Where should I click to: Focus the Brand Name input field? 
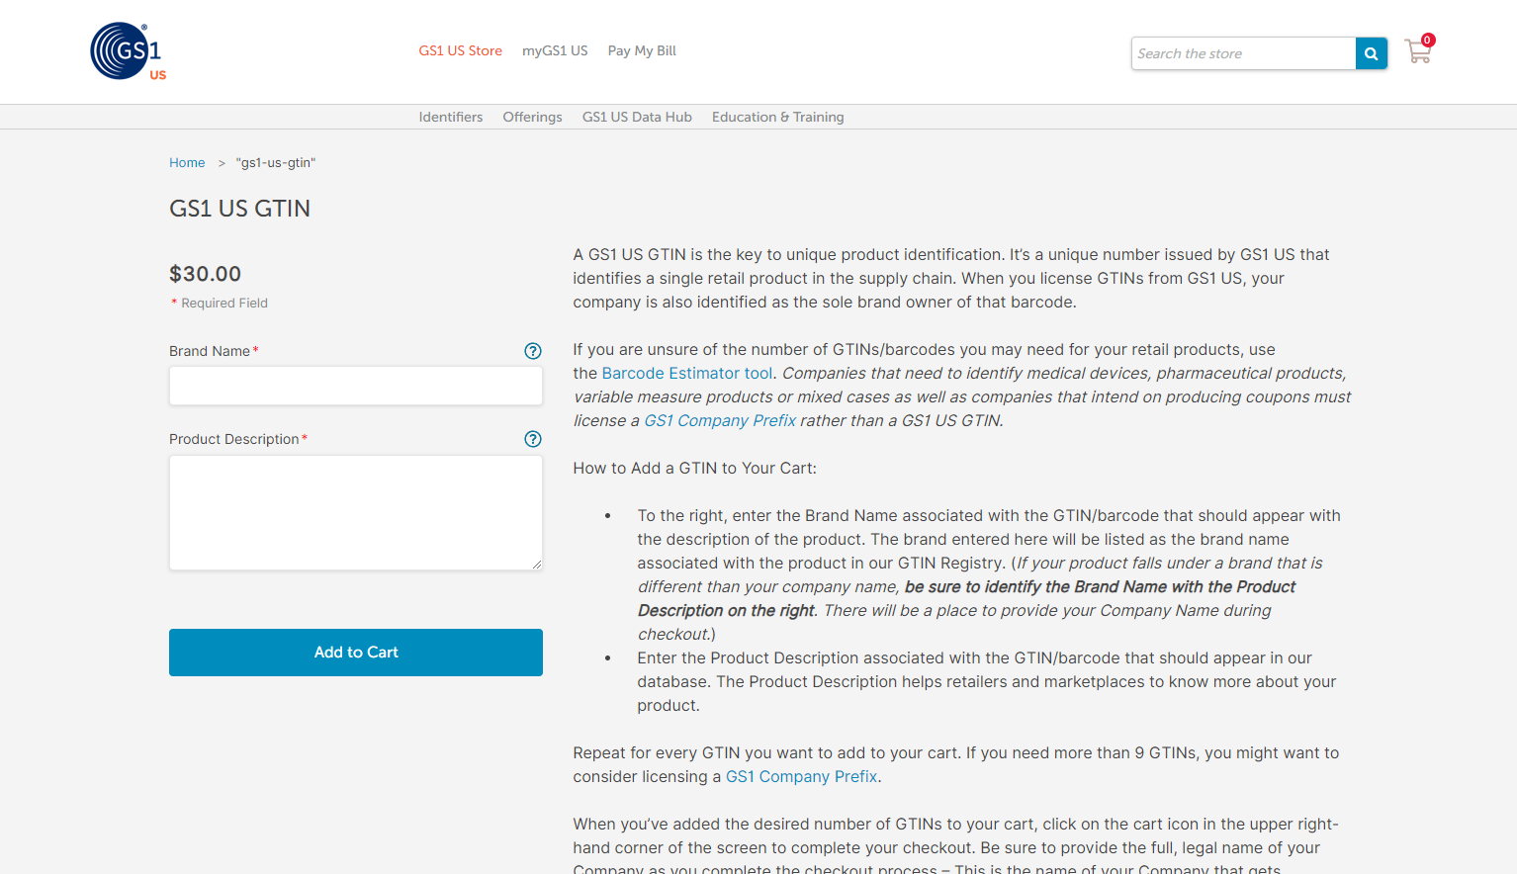pyautogui.click(x=355, y=386)
